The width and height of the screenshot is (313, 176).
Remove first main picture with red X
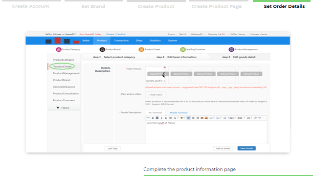pos(165,67)
